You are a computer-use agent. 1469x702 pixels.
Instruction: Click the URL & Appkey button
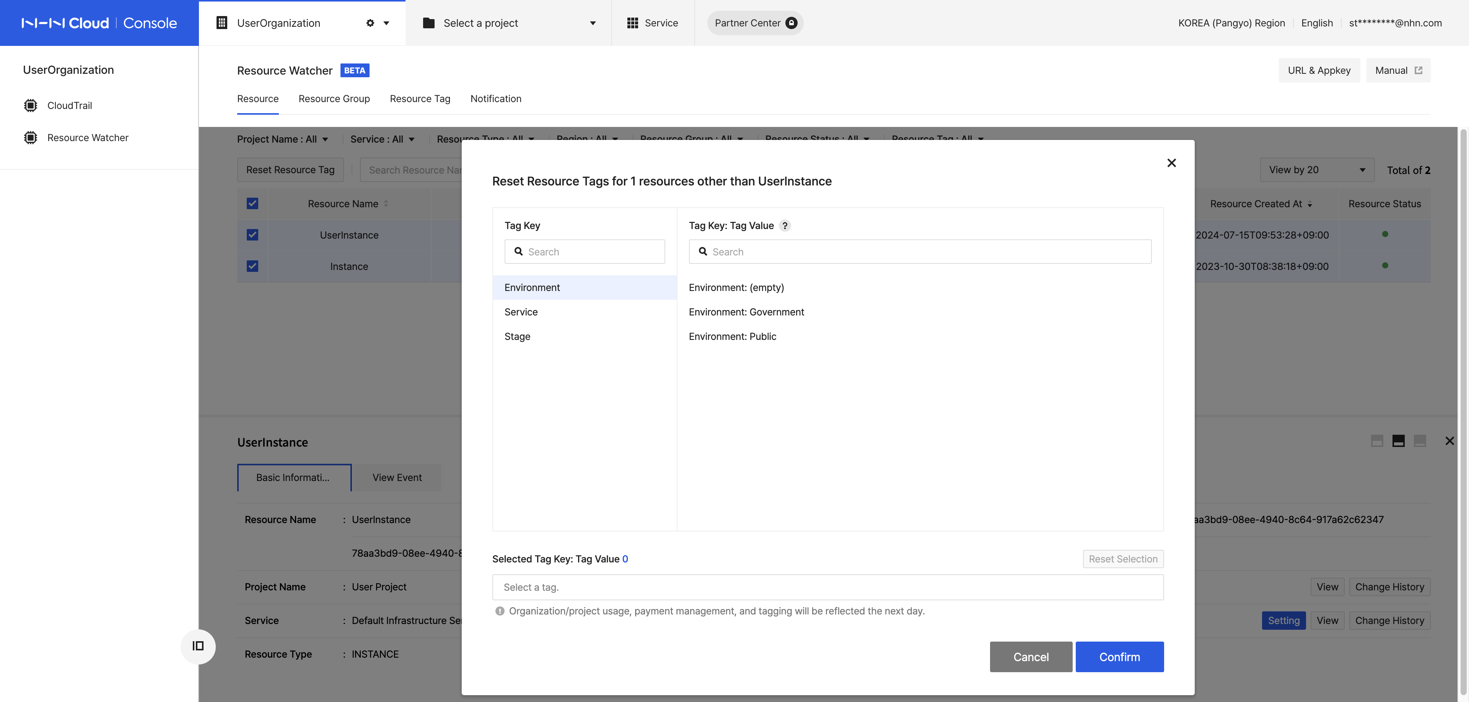(1319, 70)
